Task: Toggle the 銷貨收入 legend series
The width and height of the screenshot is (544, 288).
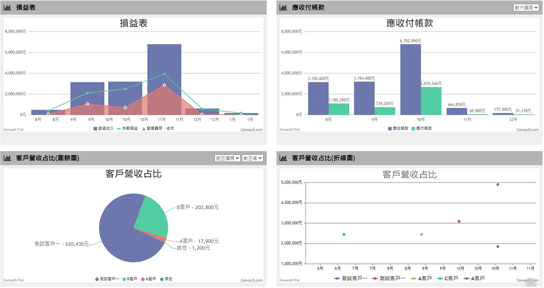Action: click(104, 129)
